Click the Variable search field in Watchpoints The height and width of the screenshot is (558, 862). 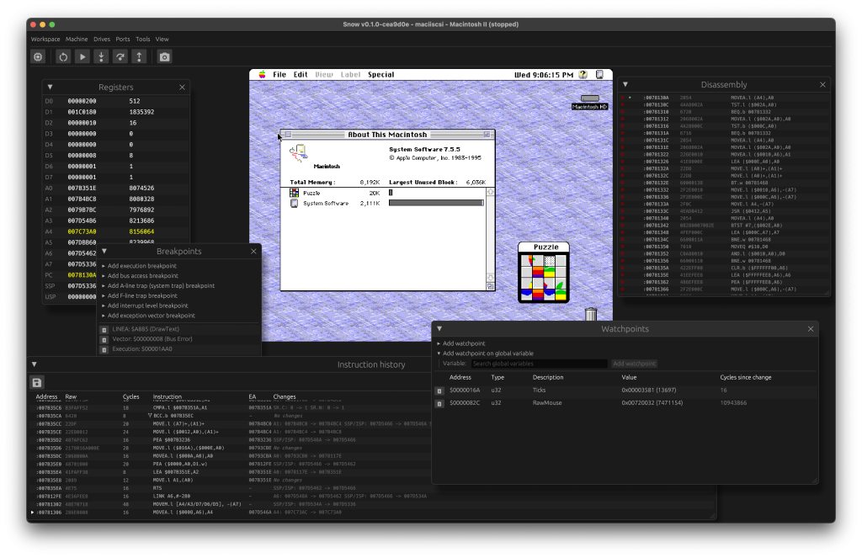(x=539, y=364)
